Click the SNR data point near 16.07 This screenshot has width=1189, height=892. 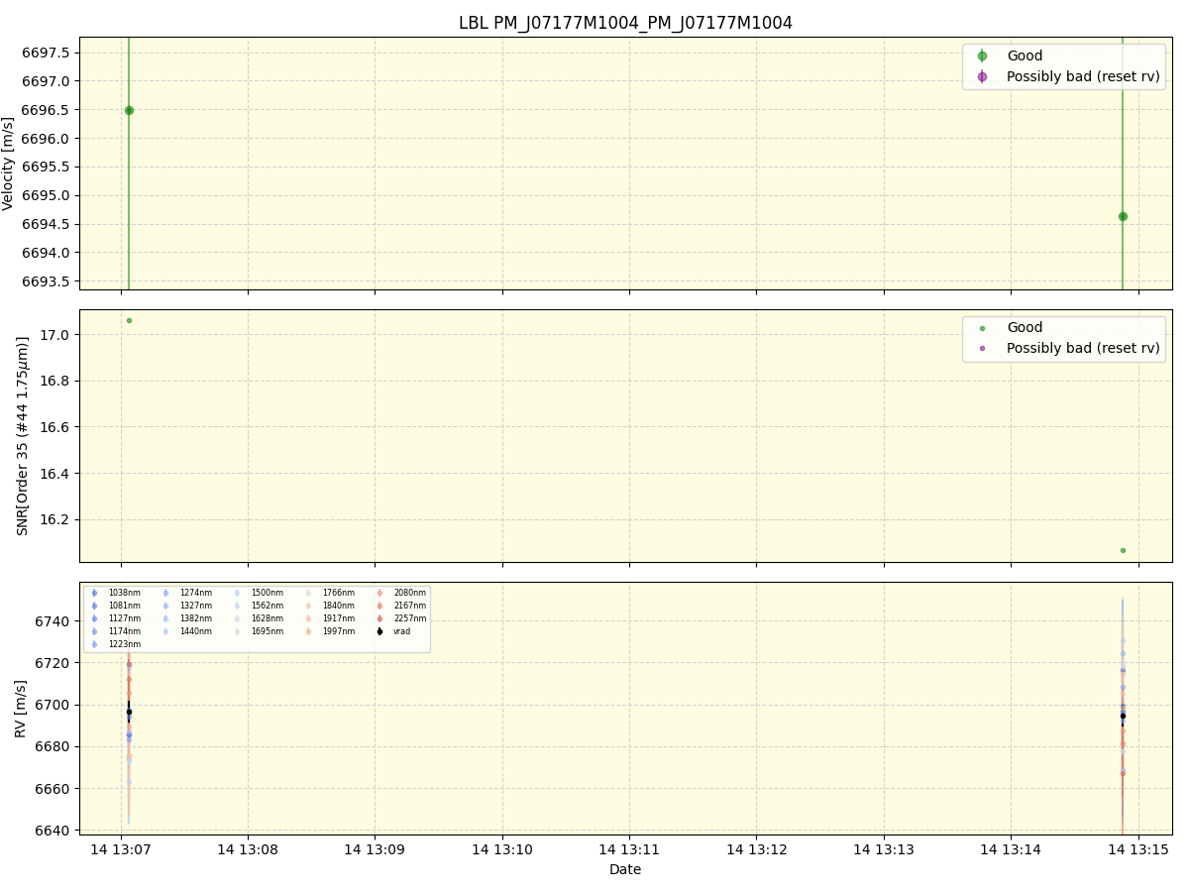(x=1123, y=550)
